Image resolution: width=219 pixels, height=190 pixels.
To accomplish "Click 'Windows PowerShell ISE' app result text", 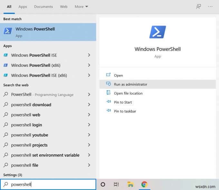I will tap(34, 55).
